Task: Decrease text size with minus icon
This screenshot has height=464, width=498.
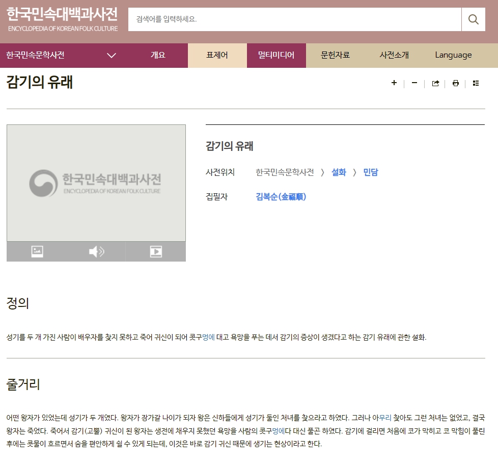Action: (x=414, y=83)
